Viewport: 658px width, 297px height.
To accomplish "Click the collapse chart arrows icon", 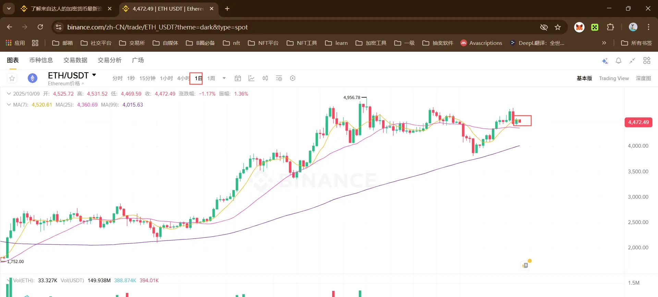I will coord(632,61).
